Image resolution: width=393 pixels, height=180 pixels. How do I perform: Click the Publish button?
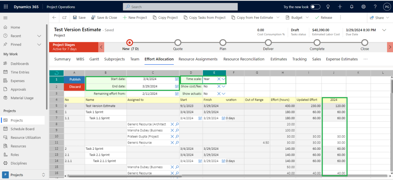(75, 79)
